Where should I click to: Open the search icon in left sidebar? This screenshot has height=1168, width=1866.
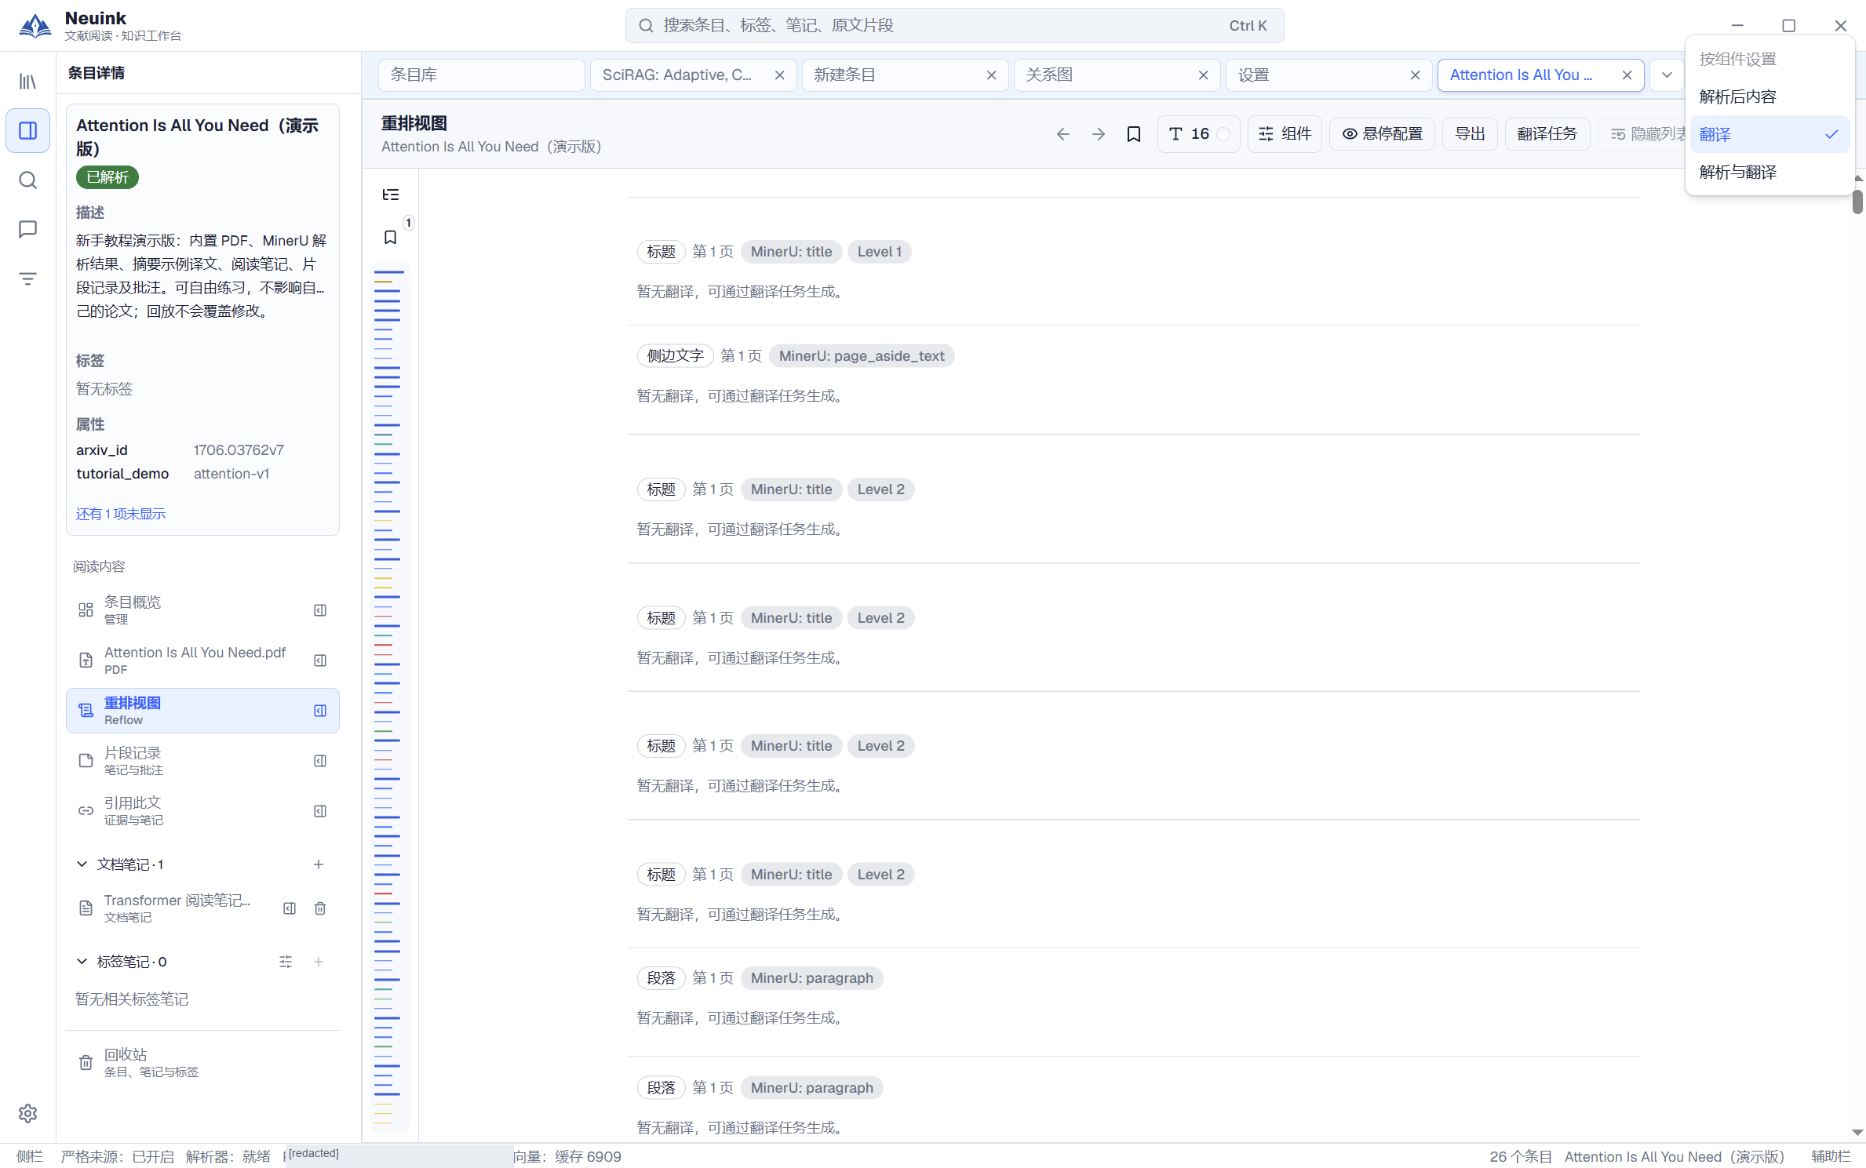coord(28,180)
